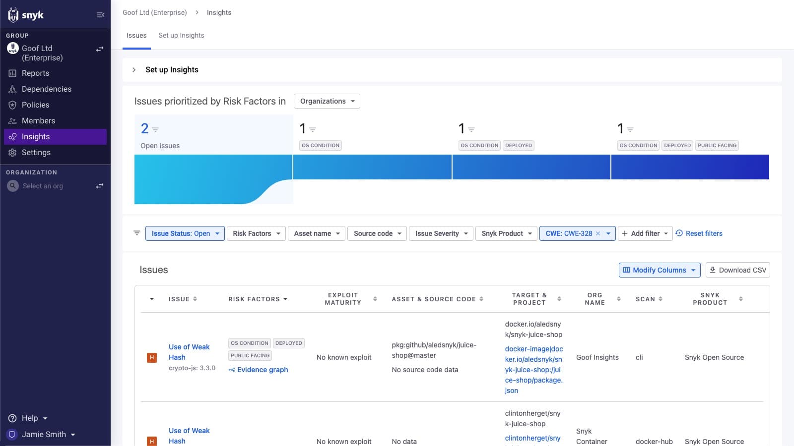This screenshot has height=446, width=794.
Task: Open first Use of Weak Hash issue
Action: pyautogui.click(x=189, y=352)
